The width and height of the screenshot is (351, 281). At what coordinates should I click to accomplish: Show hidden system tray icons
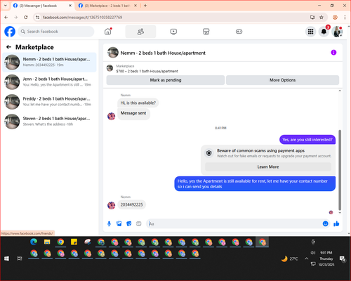306,259
